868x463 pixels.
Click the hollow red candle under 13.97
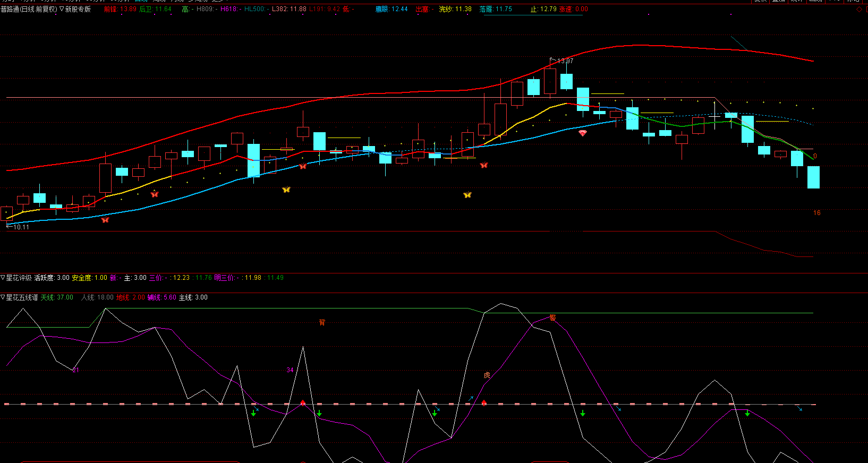point(550,81)
